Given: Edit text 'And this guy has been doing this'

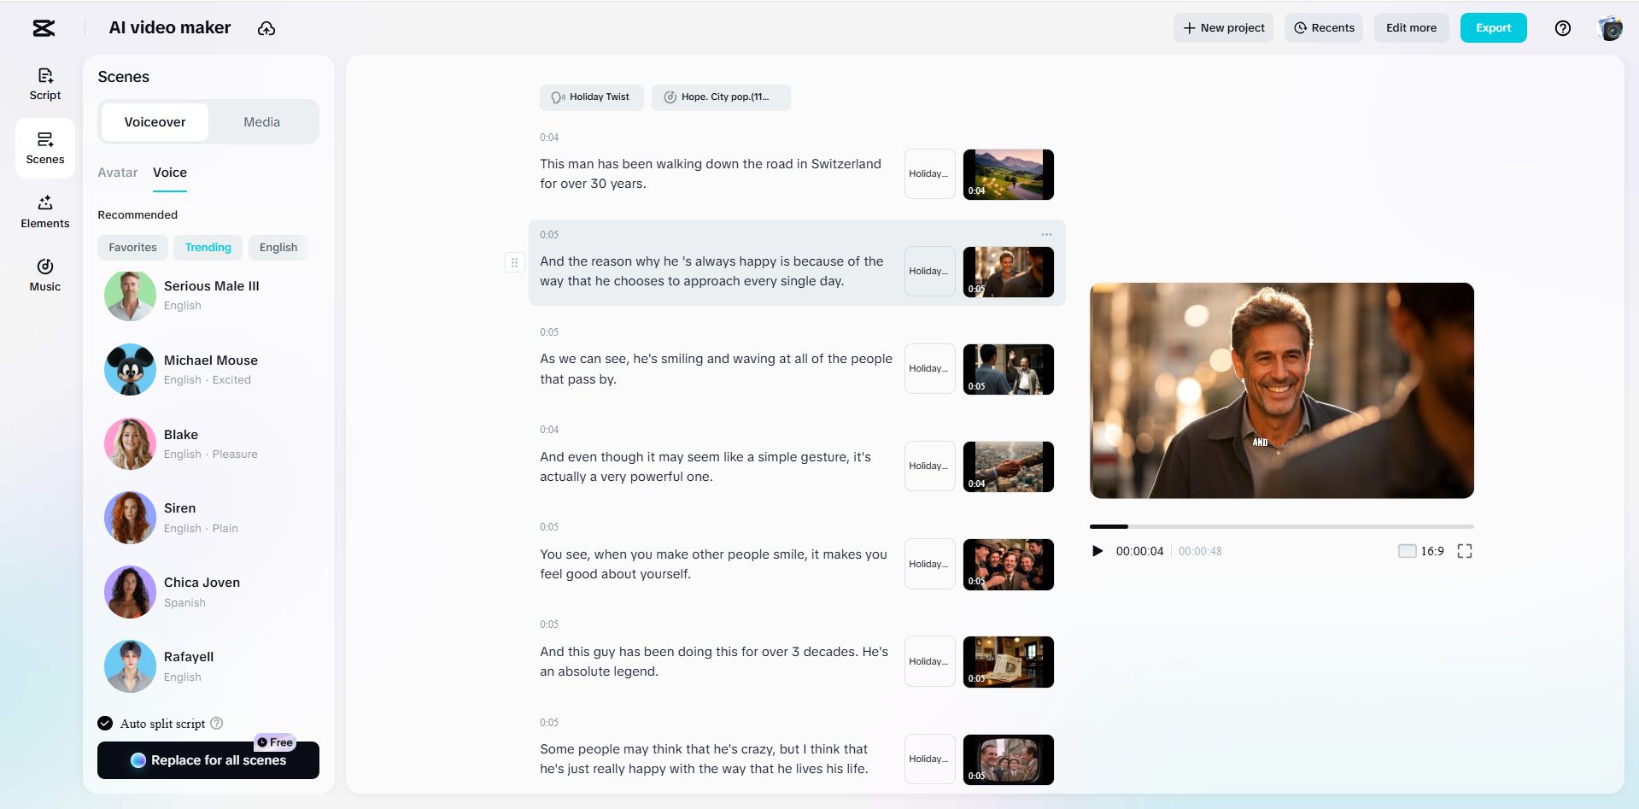Looking at the screenshot, I should tap(714, 662).
